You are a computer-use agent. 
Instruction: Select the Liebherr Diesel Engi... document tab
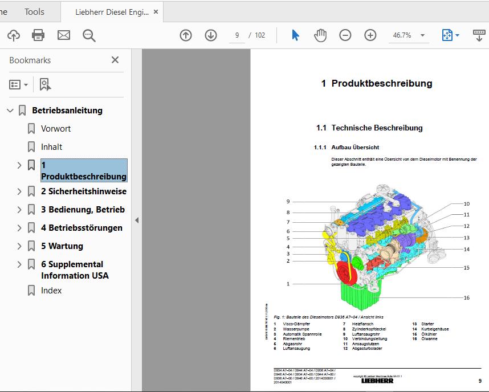tap(112, 12)
